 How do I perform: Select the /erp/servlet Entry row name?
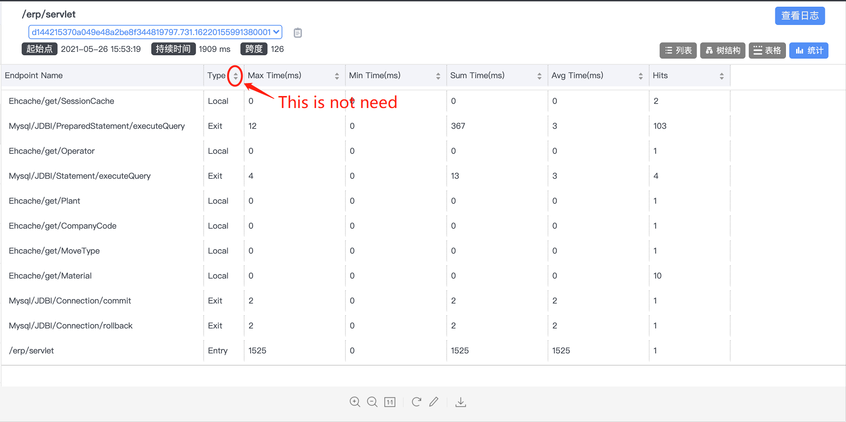(x=31, y=350)
